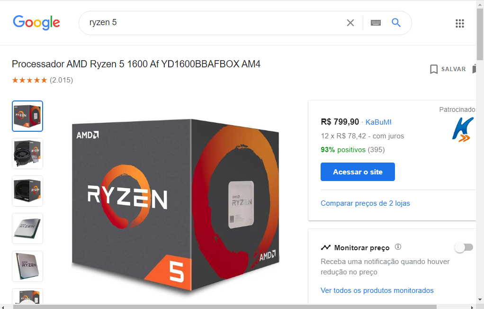Image resolution: width=484 pixels, height=309 pixels.
Task: Select the first Ryzen box thumbnail
Action: tap(27, 116)
